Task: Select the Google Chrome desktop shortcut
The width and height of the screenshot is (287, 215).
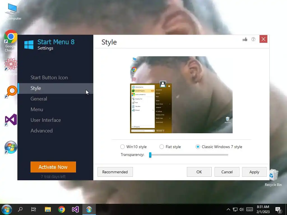Action: [11, 41]
